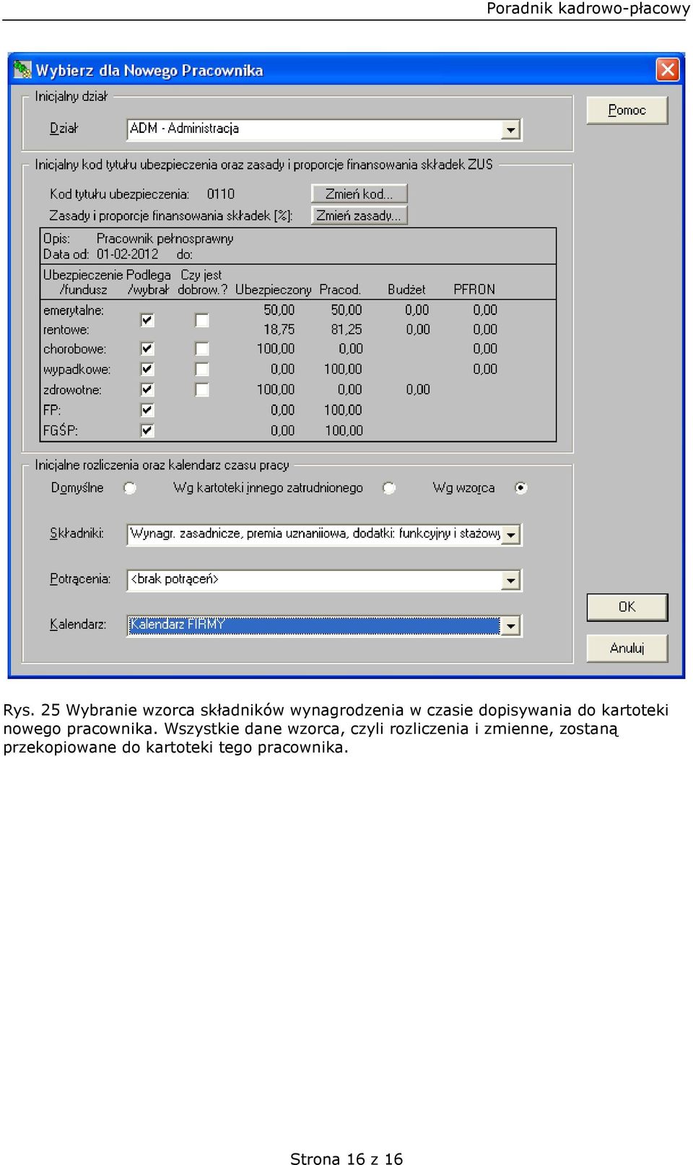Expand the Potrącenia dropdown arrow
The image size is (693, 1165).
click(510, 580)
